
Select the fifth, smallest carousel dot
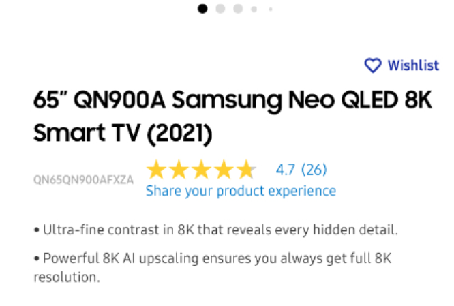click(270, 9)
